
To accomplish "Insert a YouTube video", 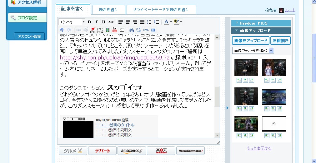I will [x=115, y=30].
